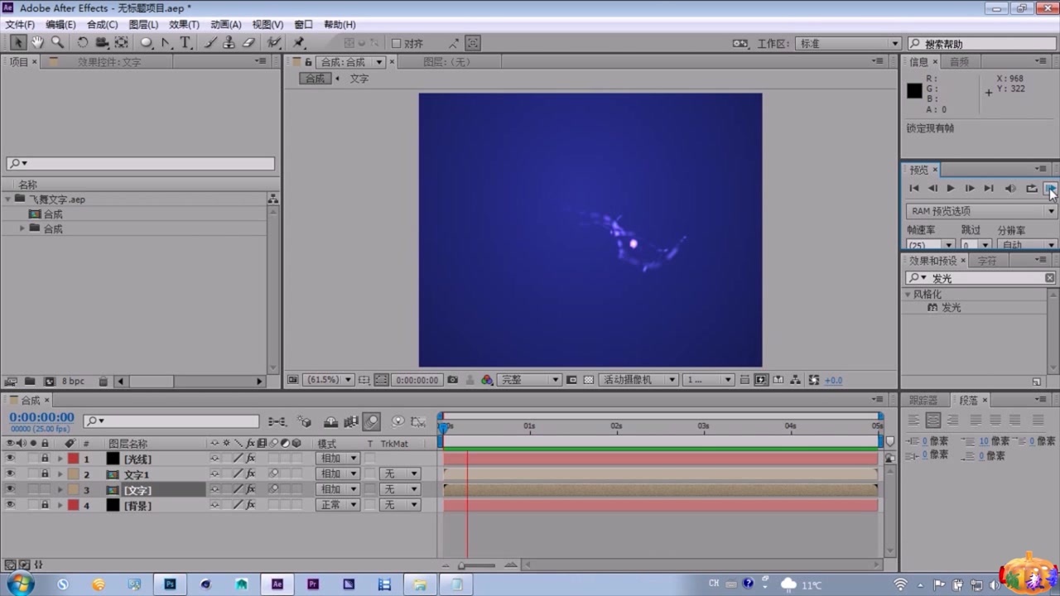
Task: Select the Clone Stamp tool
Action: coord(229,43)
